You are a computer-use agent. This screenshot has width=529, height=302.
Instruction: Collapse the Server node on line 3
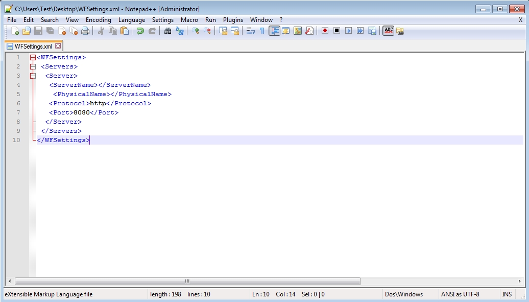[33, 75]
